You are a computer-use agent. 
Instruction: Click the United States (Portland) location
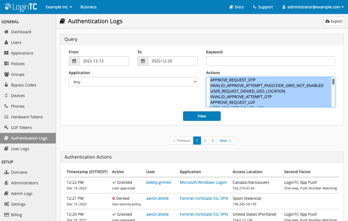tap(254, 214)
